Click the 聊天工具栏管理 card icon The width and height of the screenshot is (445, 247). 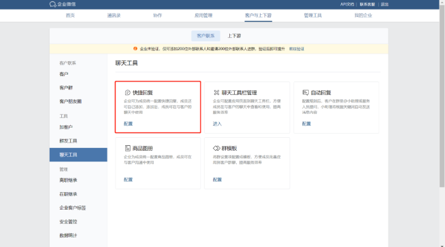pos(216,92)
